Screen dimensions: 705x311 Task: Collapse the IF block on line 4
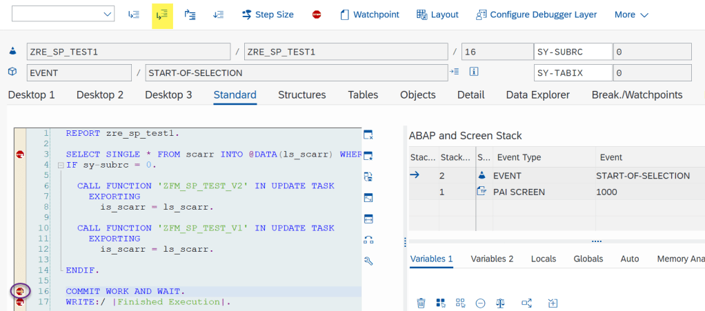pyautogui.click(x=61, y=165)
